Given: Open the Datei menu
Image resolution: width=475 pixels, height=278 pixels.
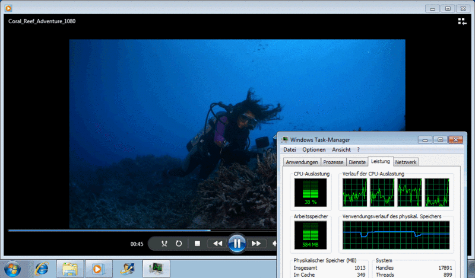Looking at the screenshot, I should 290,150.
